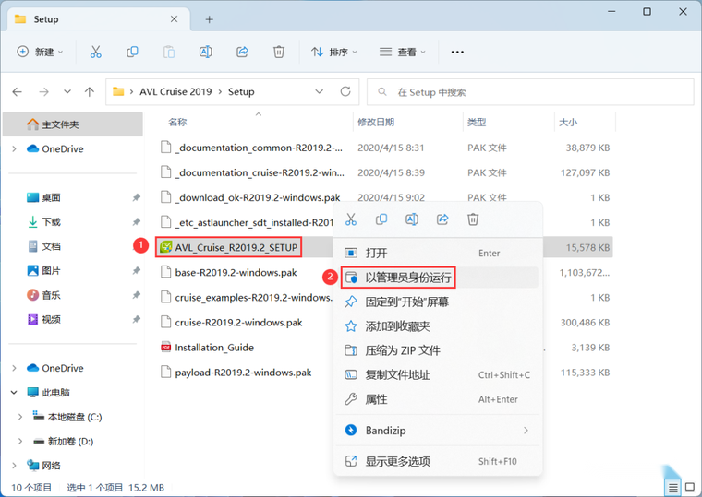The height and width of the screenshot is (497, 702).
Task: Sort by 名称 column header
Action: click(177, 122)
